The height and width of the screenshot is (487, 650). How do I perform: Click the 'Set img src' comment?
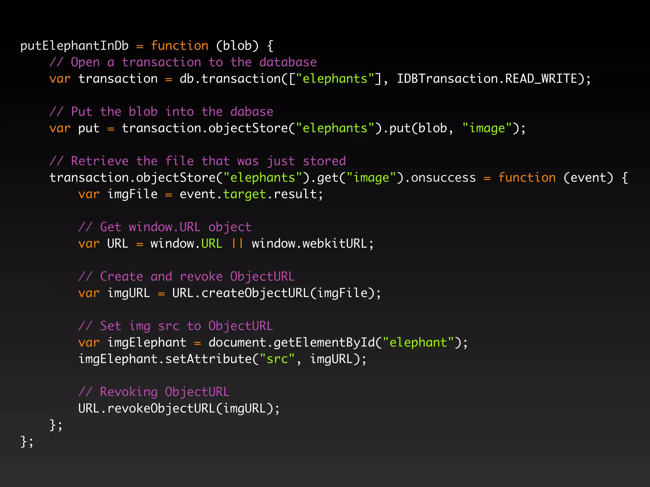pos(176,326)
